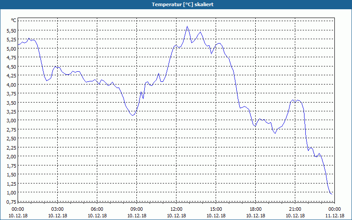Click the 2,75 y-axis value
Screen dimensions: 352x220
pos(11,129)
